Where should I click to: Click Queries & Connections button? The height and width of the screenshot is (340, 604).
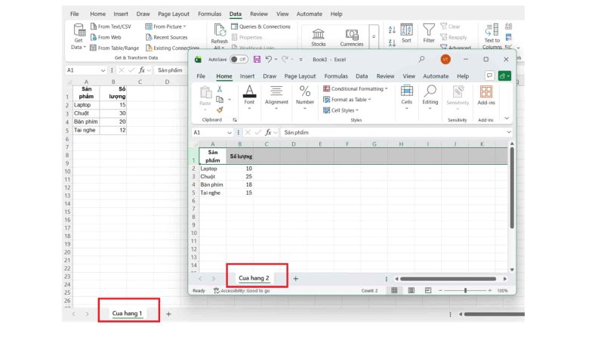click(260, 26)
